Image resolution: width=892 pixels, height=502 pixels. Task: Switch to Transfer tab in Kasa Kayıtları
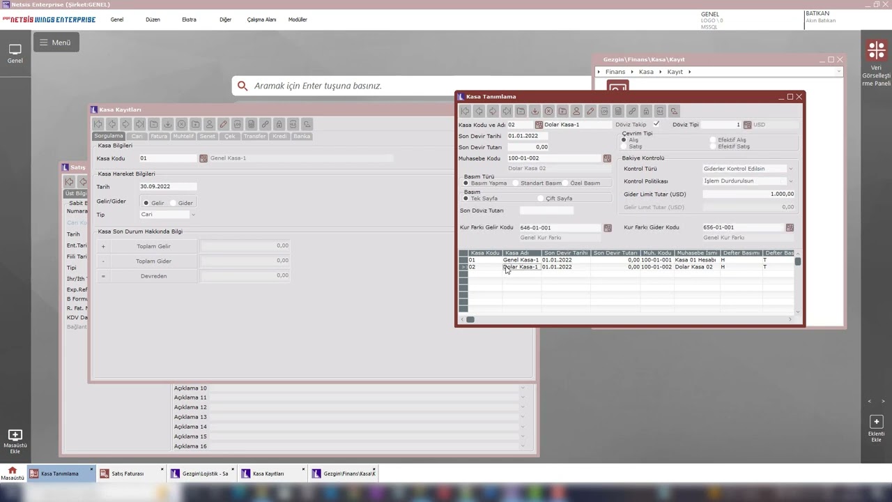(254, 136)
